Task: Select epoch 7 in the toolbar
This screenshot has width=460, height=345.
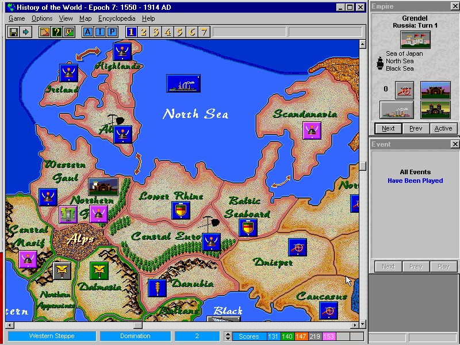Action: (x=203, y=32)
